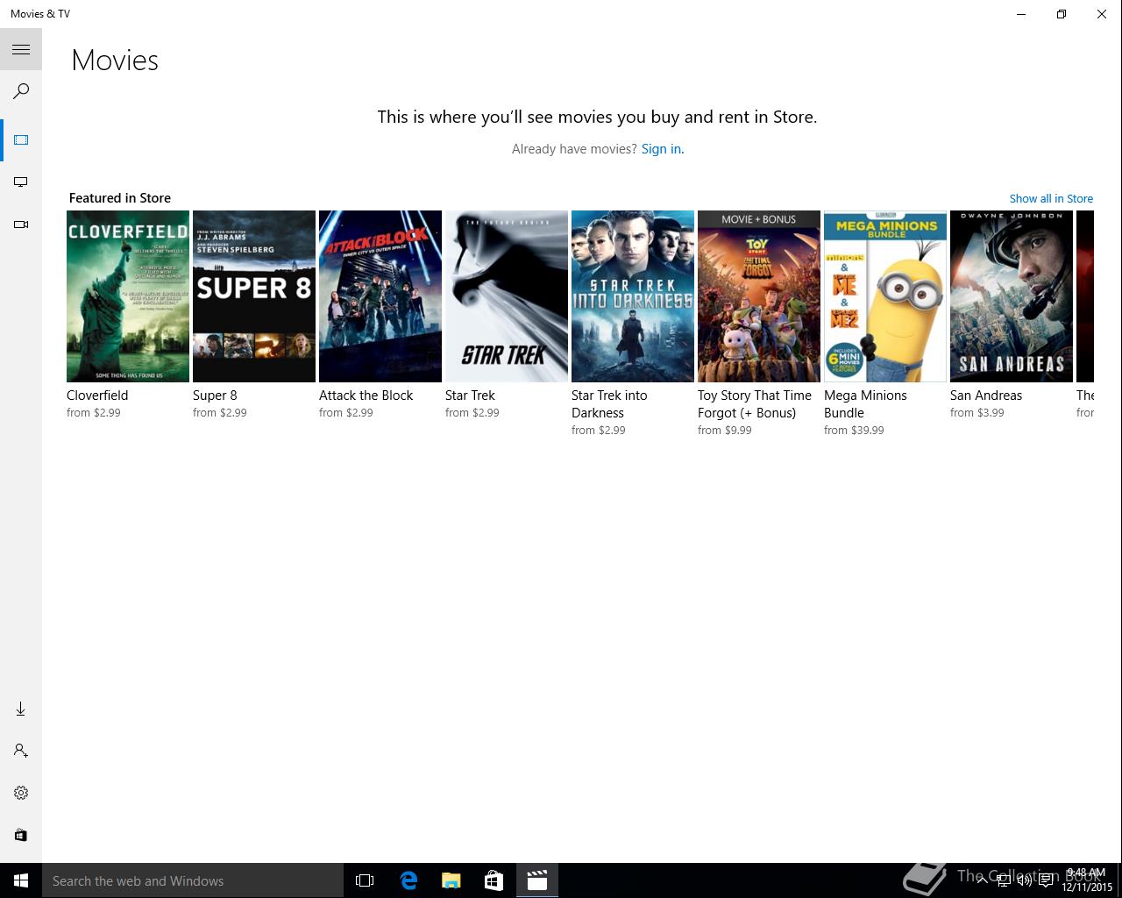Open Mega Minions Bundle poster

[885, 296]
